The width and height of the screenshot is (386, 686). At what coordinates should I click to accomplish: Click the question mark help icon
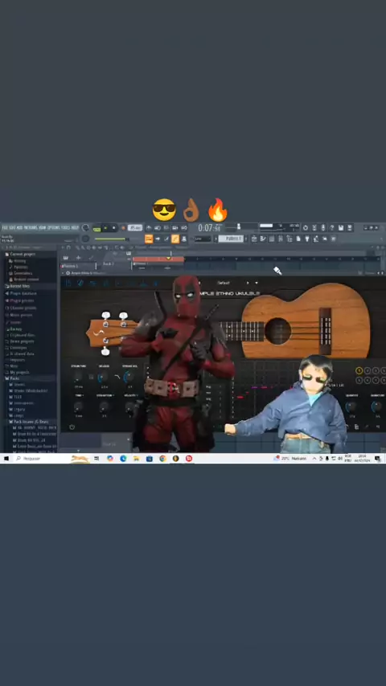pos(331,228)
